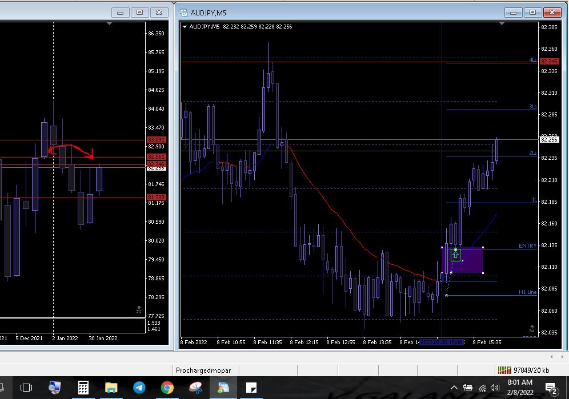Open Wi-Fi network settings in tray

[482, 388]
